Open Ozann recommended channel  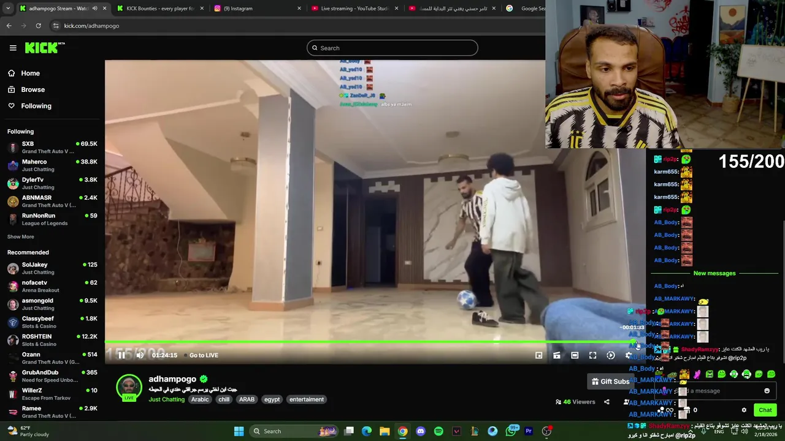tap(52, 358)
